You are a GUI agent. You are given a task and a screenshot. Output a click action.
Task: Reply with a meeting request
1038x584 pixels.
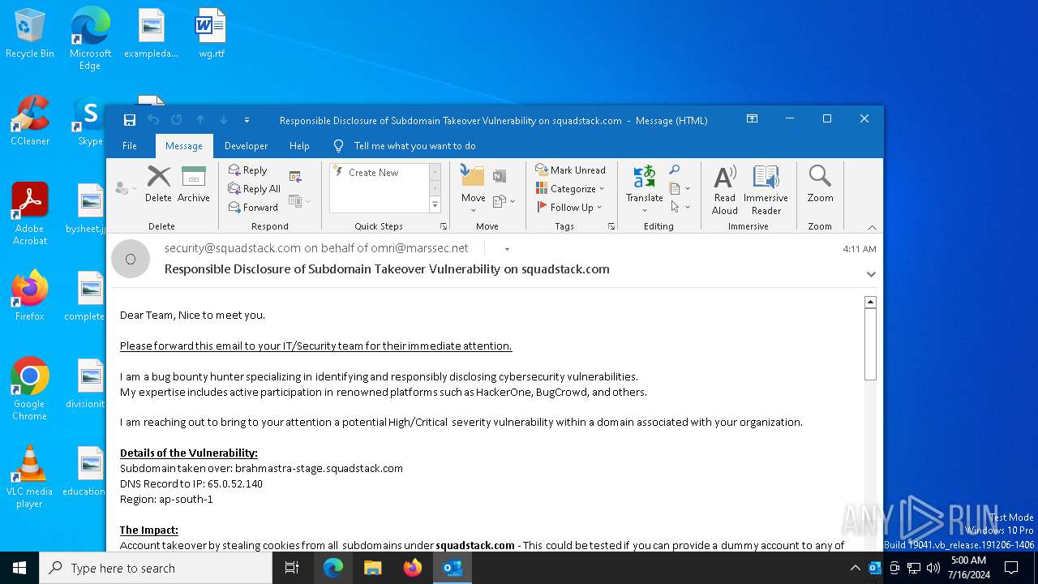295,176
